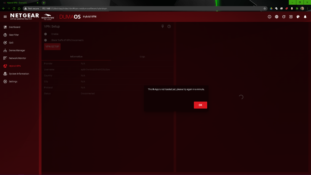
Task: Open the theme palette icon
Action: tap(298, 17)
